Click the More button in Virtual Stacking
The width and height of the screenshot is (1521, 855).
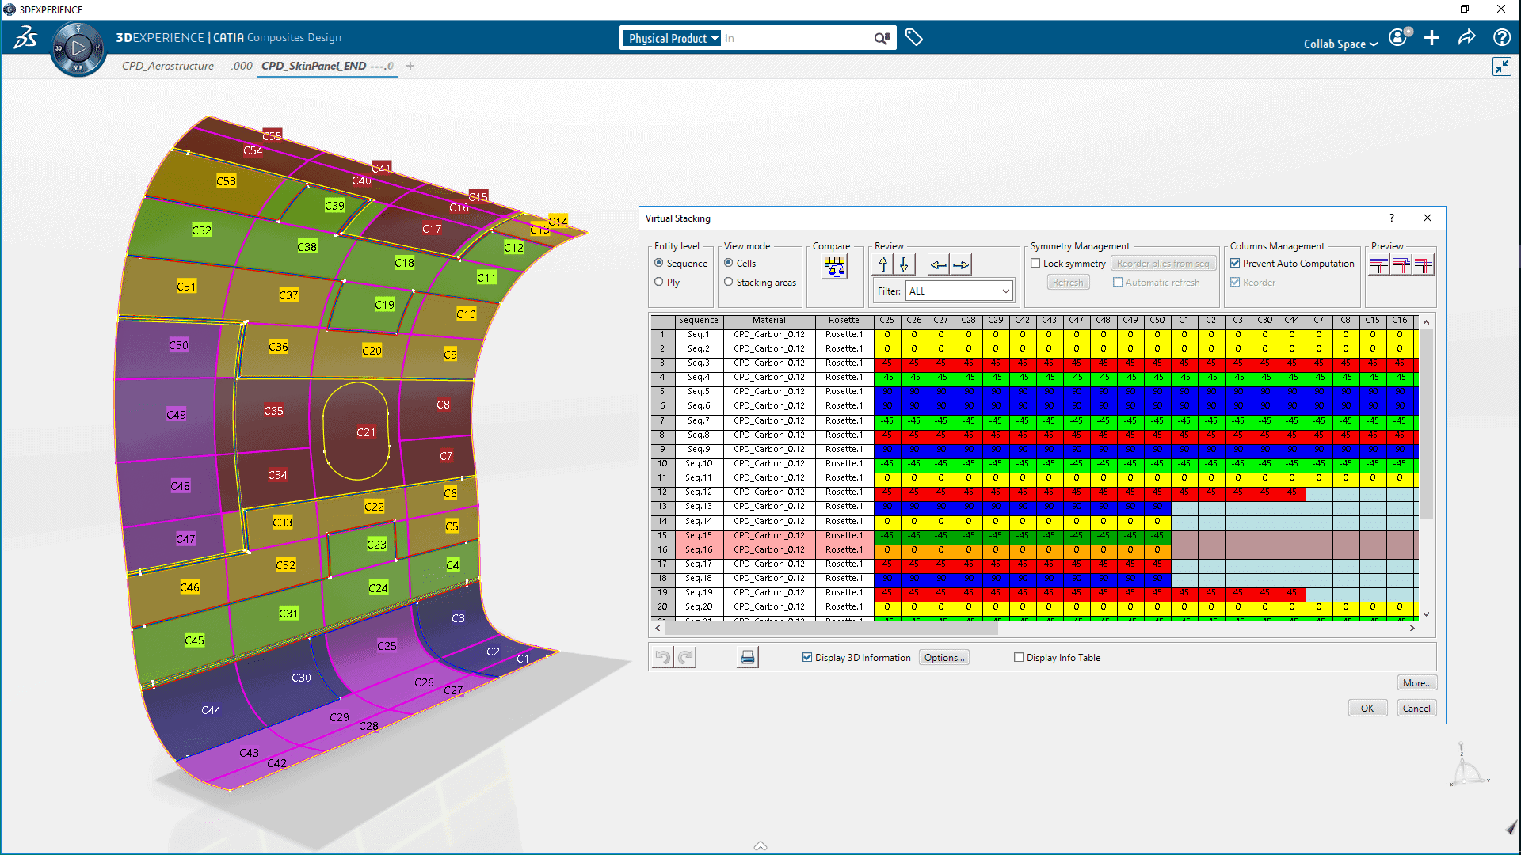[x=1417, y=682]
